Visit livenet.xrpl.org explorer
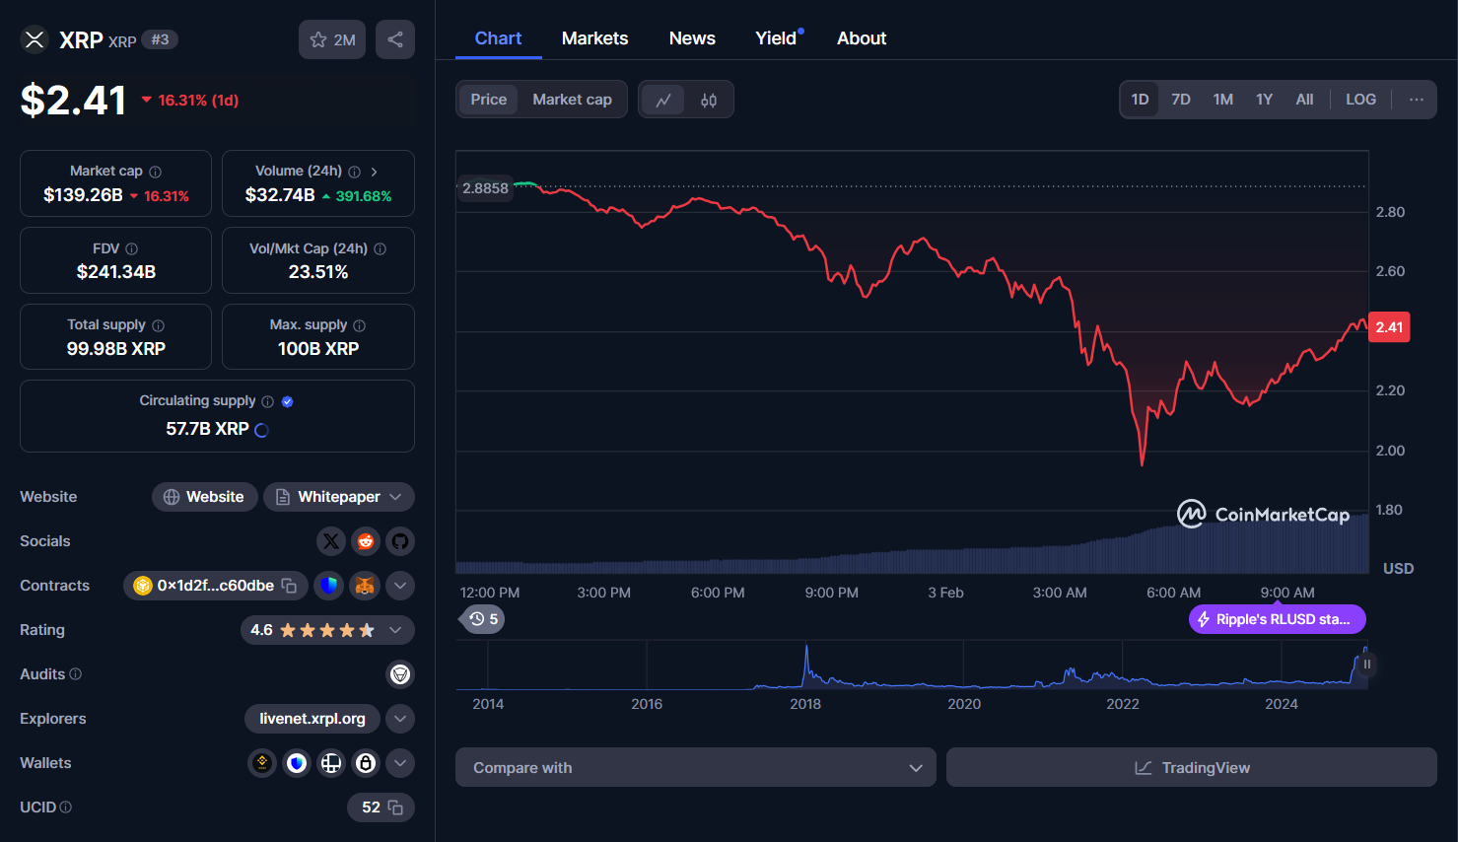This screenshot has height=842, width=1458. [312, 719]
